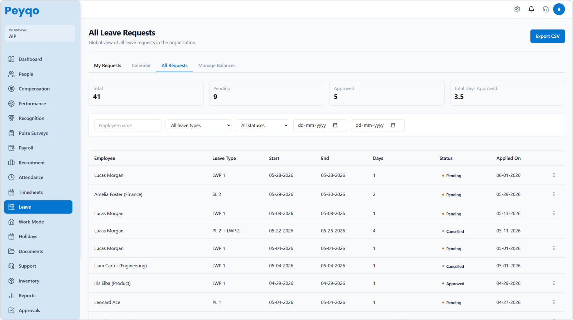Click the Export CSV button
573x320 pixels.
point(548,36)
